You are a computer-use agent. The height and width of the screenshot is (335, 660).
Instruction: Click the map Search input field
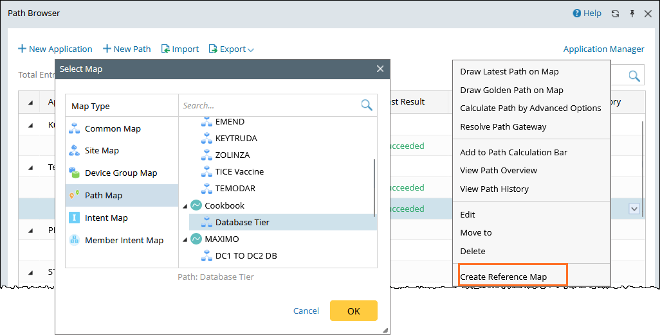pyautogui.click(x=269, y=105)
